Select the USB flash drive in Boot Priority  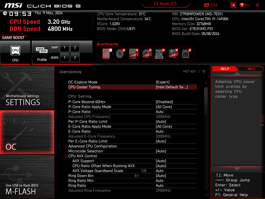(159, 54)
